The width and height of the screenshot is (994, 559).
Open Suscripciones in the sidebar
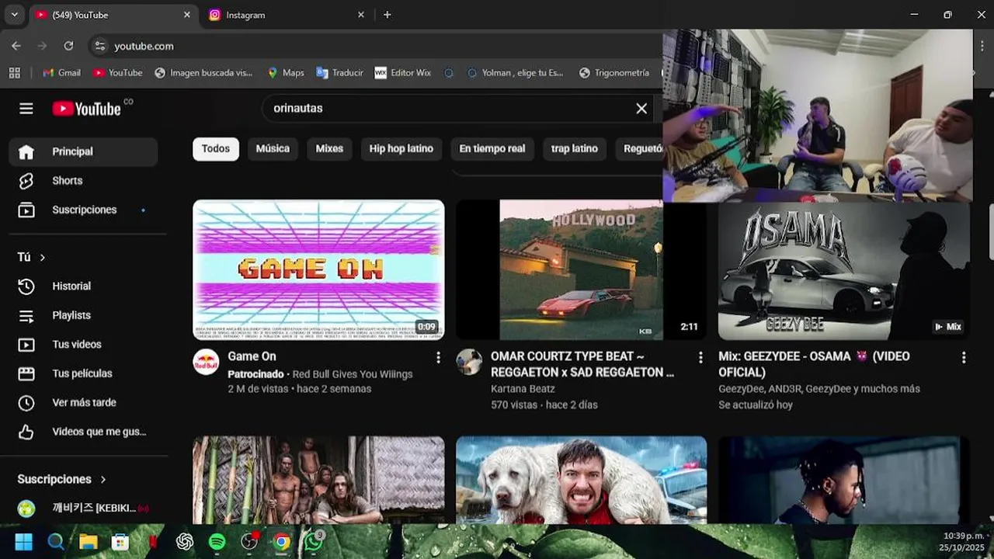pyautogui.click(x=83, y=210)
